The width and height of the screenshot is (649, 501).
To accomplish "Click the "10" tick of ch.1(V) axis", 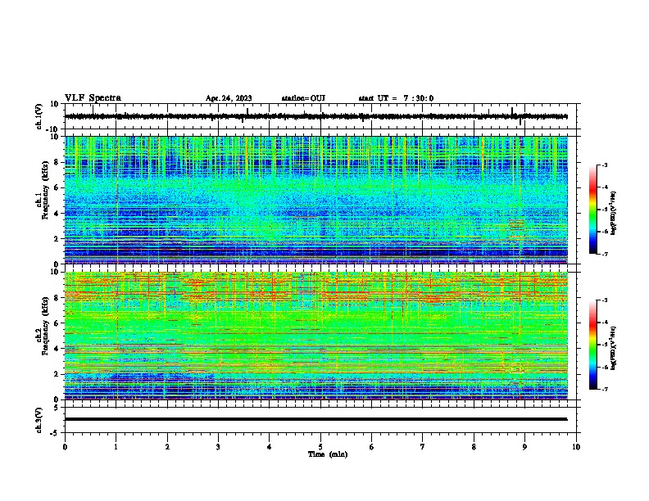I will [55, 104].
